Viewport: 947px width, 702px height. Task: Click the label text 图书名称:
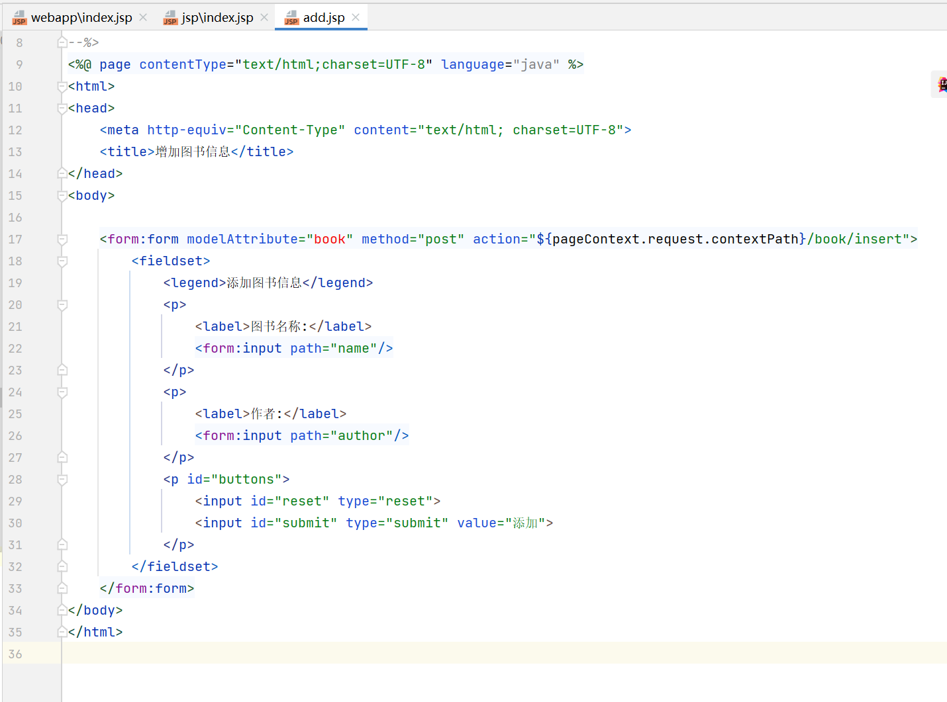pyautogui.click(x=279, y=327)
